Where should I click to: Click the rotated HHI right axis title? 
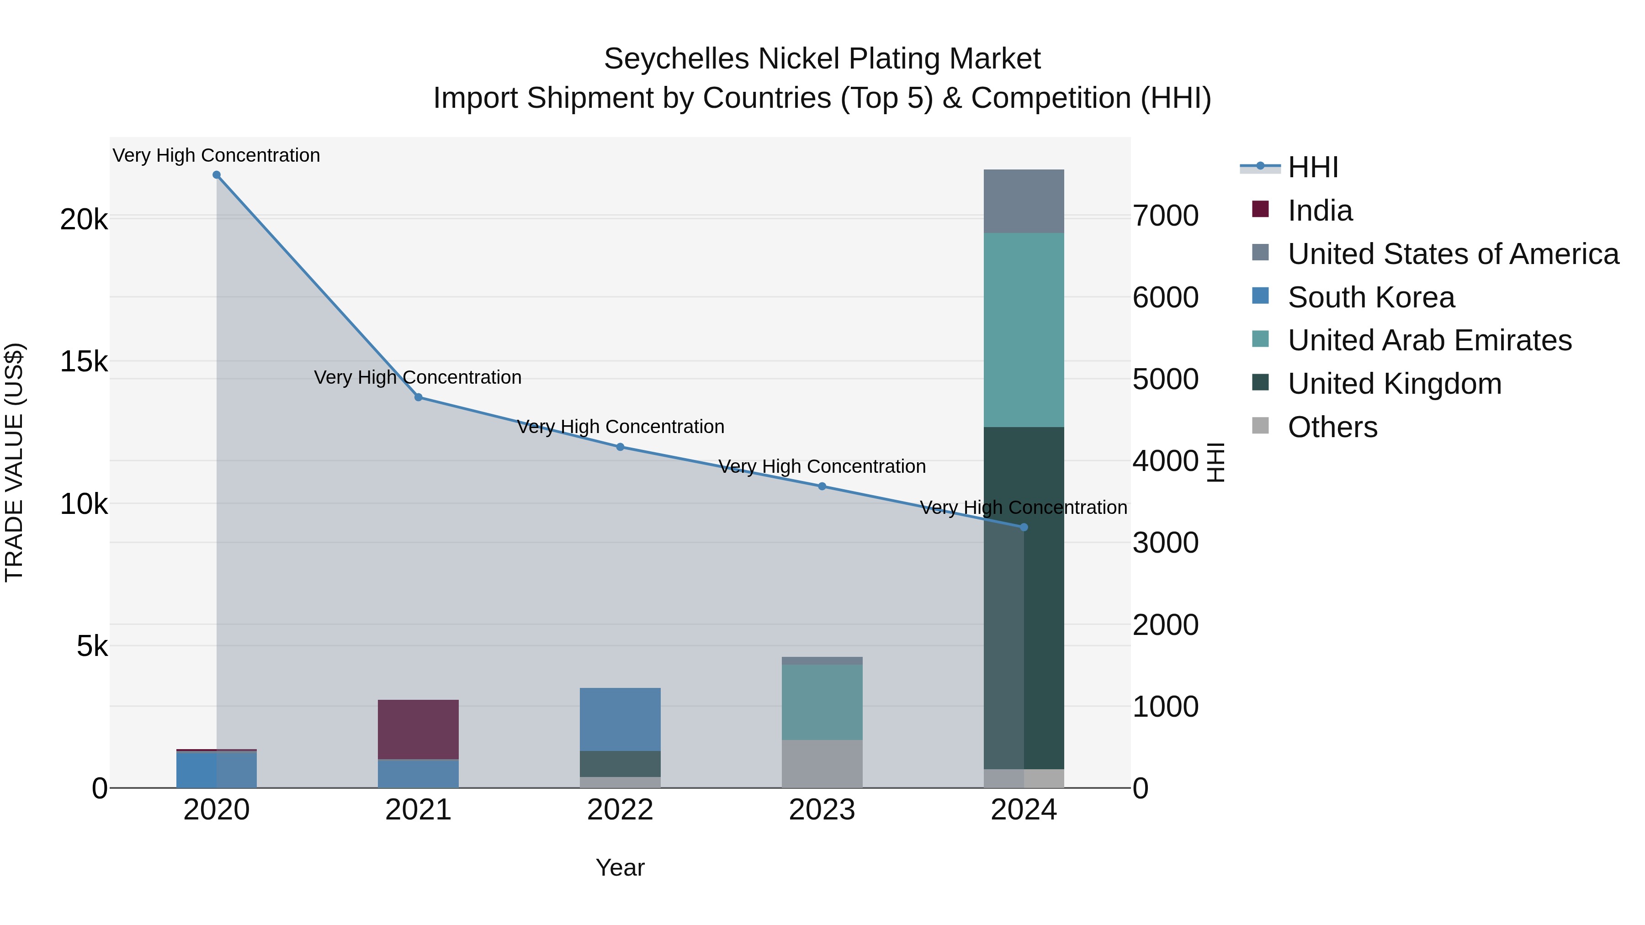pyautogui.click(x=1216, y=462)
